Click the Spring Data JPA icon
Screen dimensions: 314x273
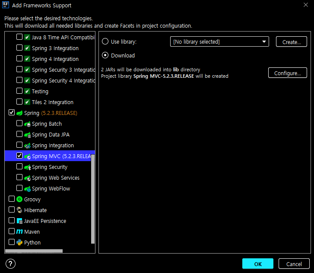tap(28, 135)
